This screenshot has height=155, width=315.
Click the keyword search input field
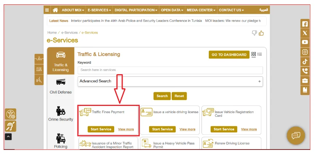click(170, 70)
